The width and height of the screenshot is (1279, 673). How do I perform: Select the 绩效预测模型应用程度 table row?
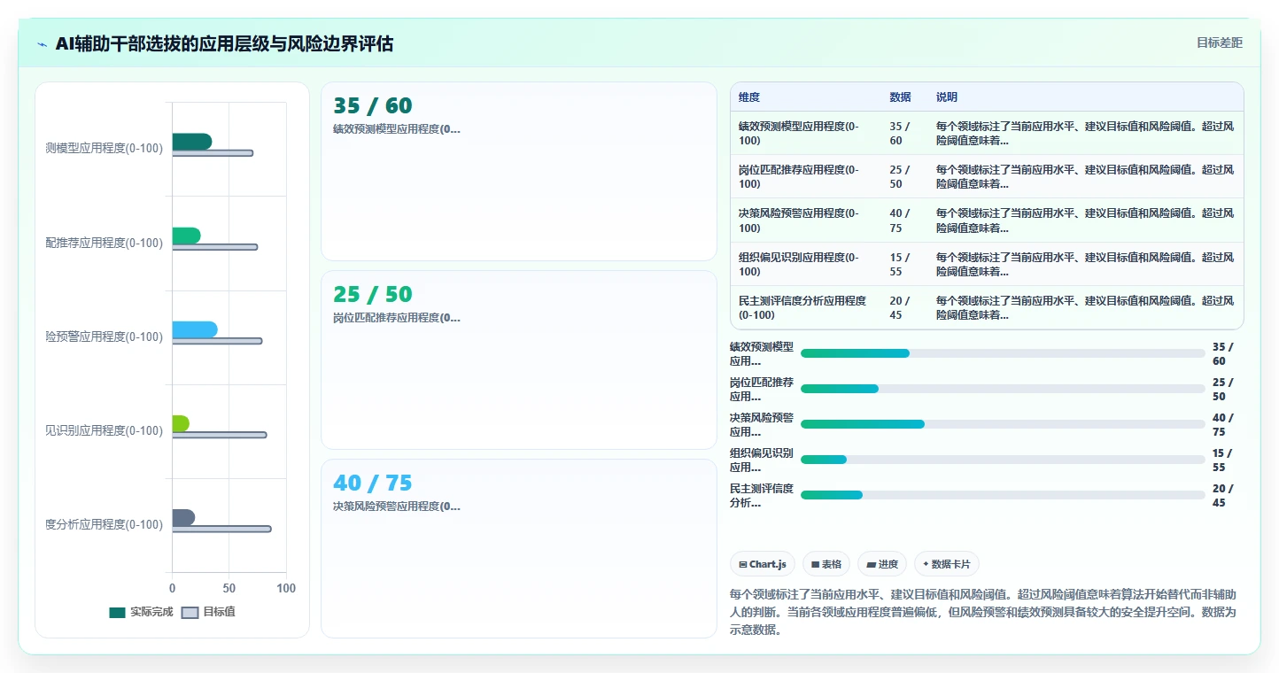coord(987,133)
